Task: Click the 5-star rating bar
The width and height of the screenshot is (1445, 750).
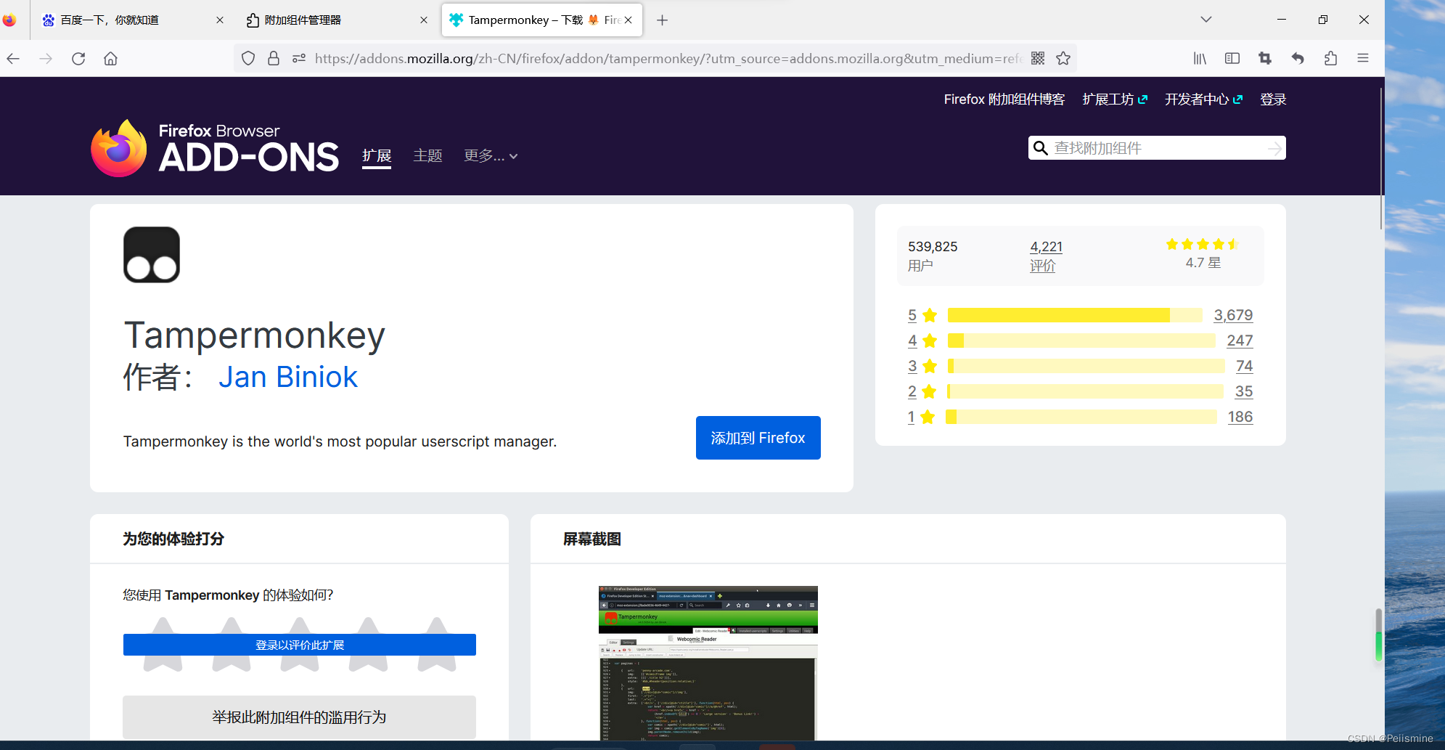Action: pyautogui.click(x=1075, y=315)
